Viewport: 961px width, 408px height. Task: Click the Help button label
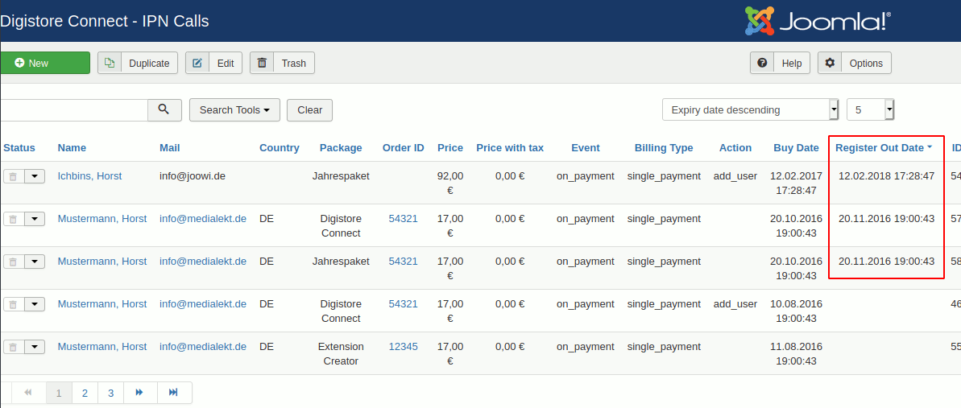coord(792,63)
